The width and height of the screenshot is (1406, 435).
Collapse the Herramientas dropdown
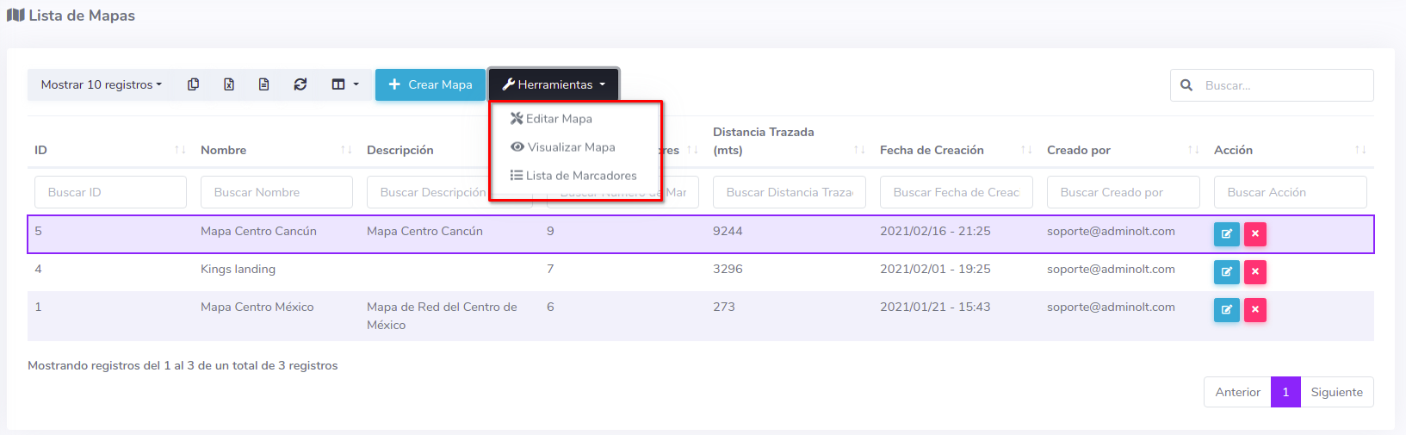(x=554, y=84)
